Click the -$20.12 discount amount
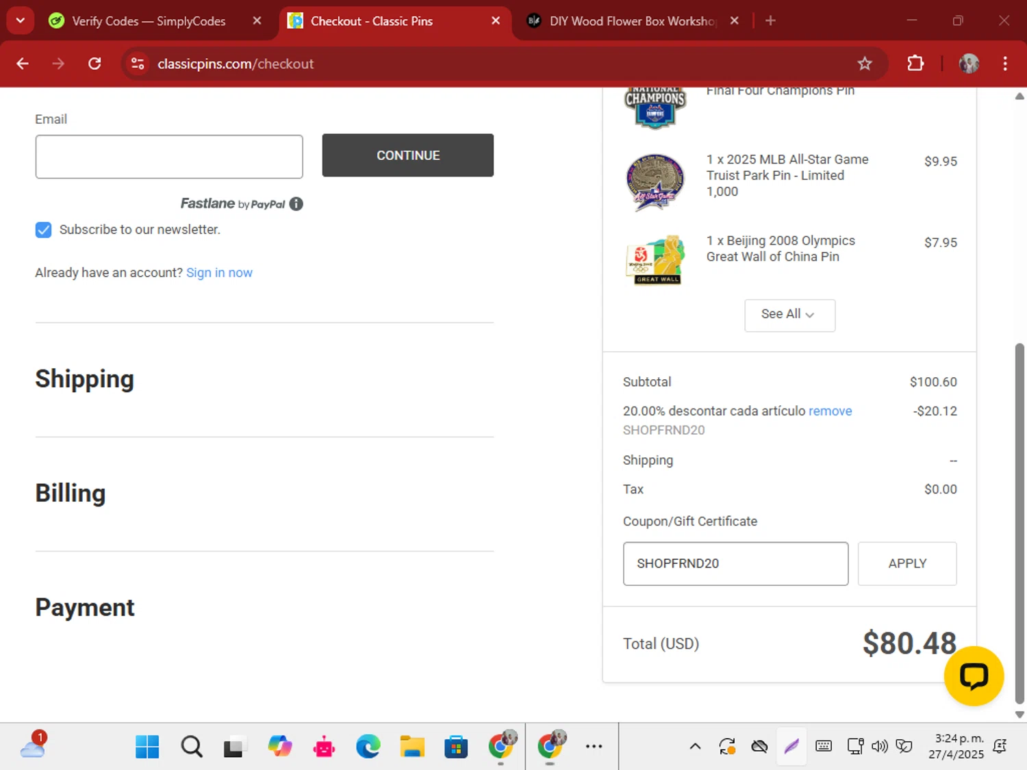This screenshot has height=770, width=1027. 935,411
